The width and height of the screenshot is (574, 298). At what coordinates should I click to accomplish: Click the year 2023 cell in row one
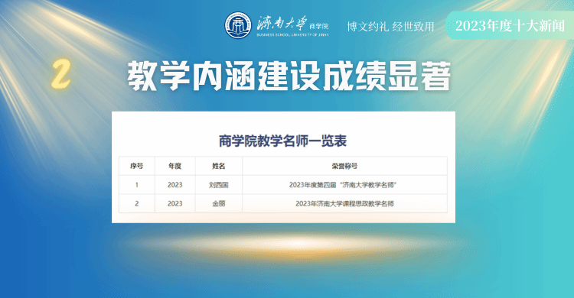click(175, 185)
